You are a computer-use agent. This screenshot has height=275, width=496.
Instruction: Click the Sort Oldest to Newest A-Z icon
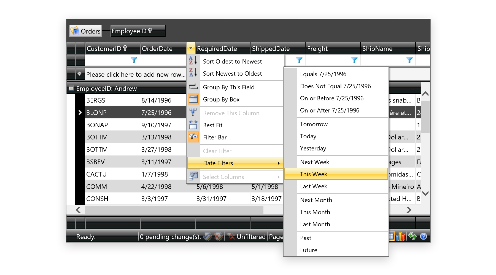[193, 61]
